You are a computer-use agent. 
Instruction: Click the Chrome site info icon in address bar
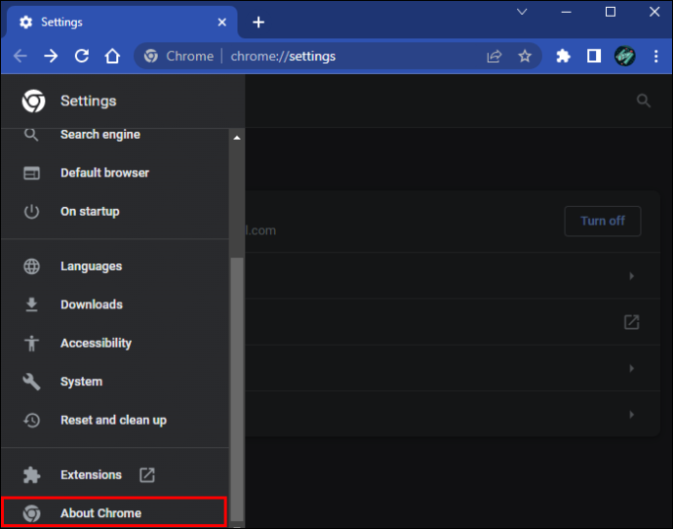click(150, 56)
